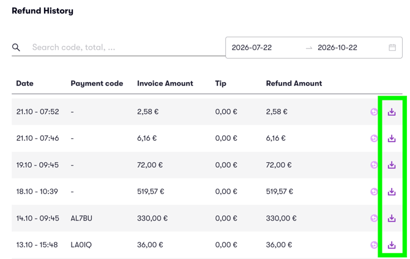This screenshot has height=259, width=410.
Task: Click invoice amount 519,57 €
Action: [x=151, y=192]
